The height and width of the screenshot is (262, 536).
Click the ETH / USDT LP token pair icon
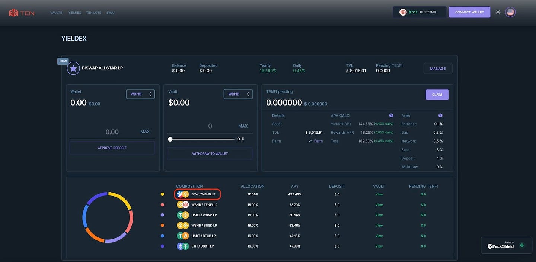183,246
